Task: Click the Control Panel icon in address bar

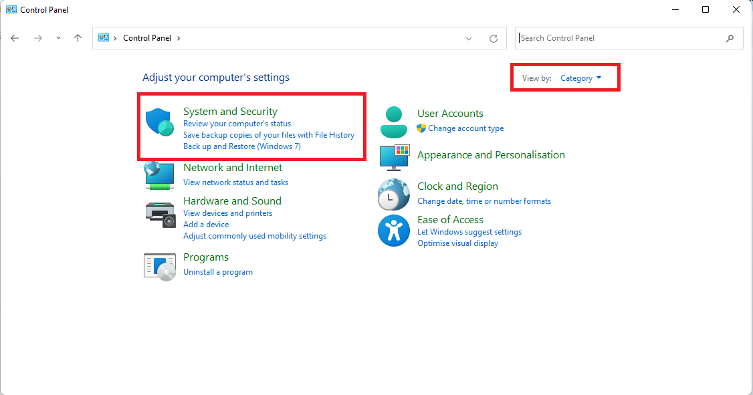Action: (x=104, y=38)
